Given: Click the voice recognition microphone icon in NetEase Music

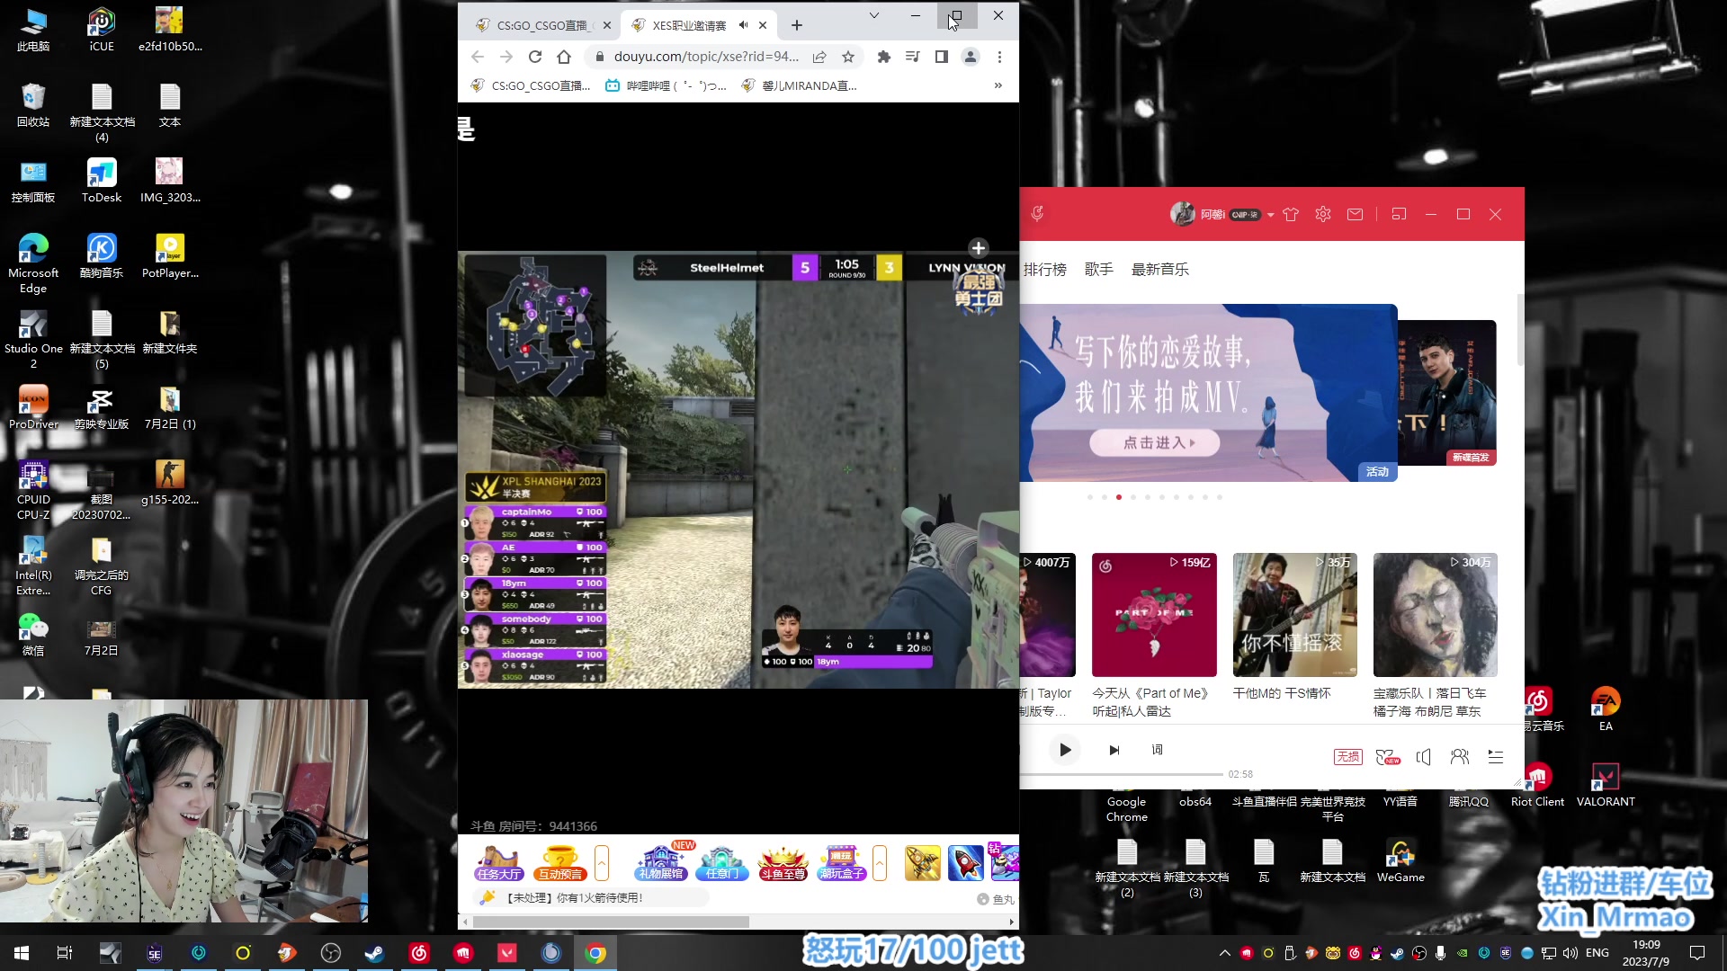Looking at the screenshot, I should click(x=1037, y=214).
